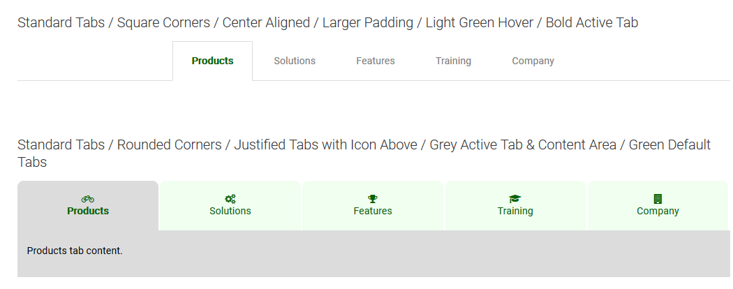Screen dimensions: 733x289
Task: Click 'Bold Active Tab' in the first heading
Action: [x=592, y=22]
